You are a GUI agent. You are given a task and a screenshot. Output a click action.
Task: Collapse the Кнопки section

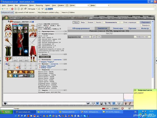[x=39, y=54]
